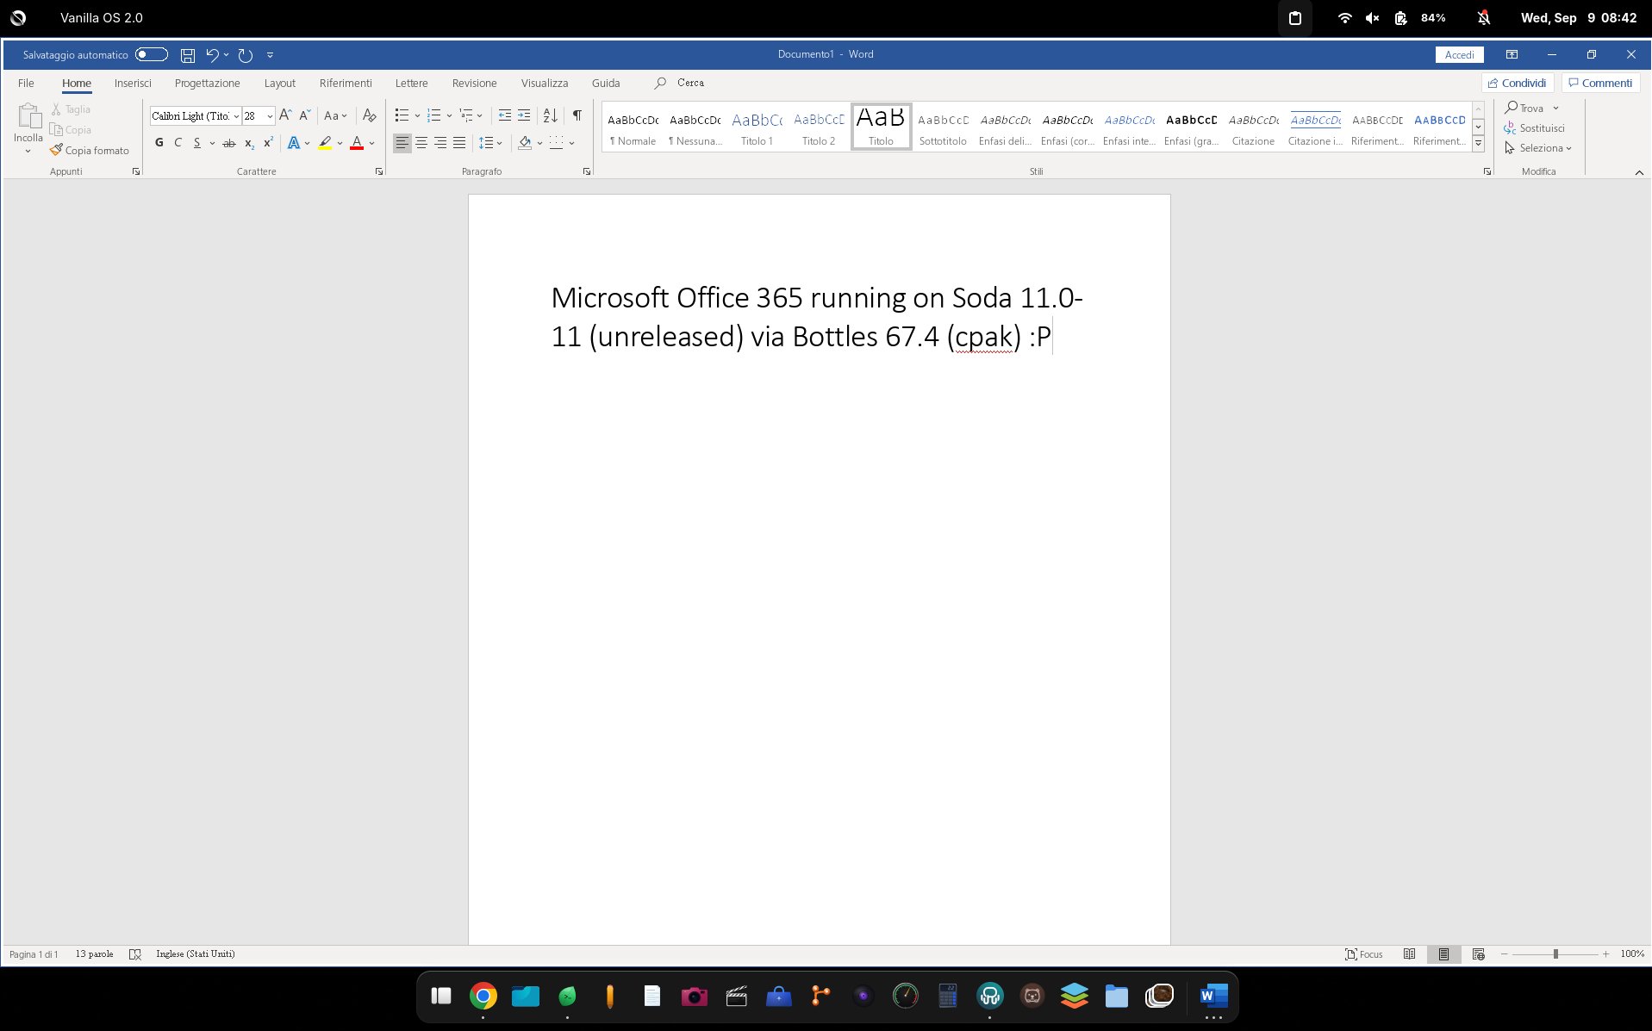
Task: Click the Wi-Fi icon in top bar
Action: 1344,17
